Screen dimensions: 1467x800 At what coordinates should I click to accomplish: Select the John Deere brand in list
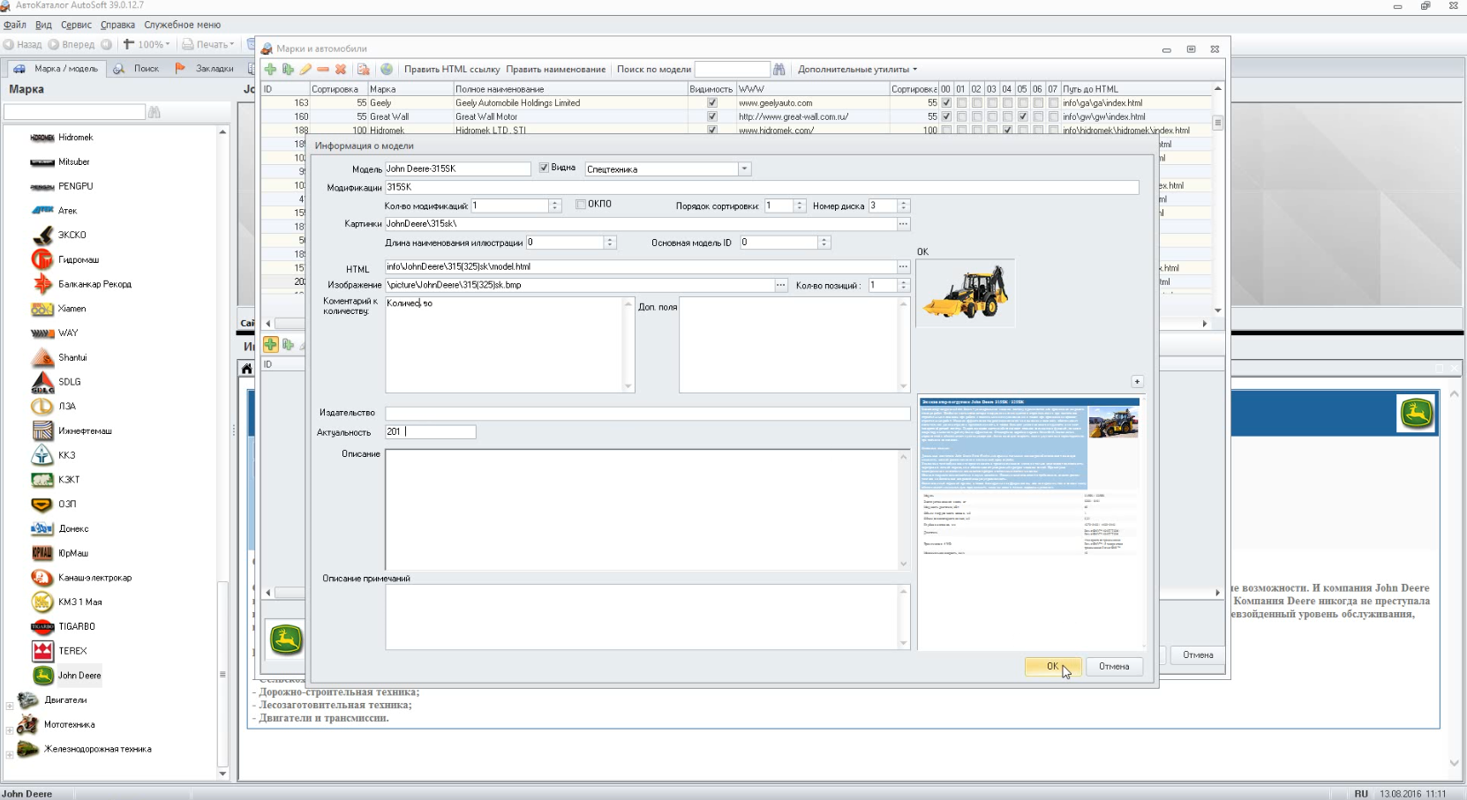(79, 676)
